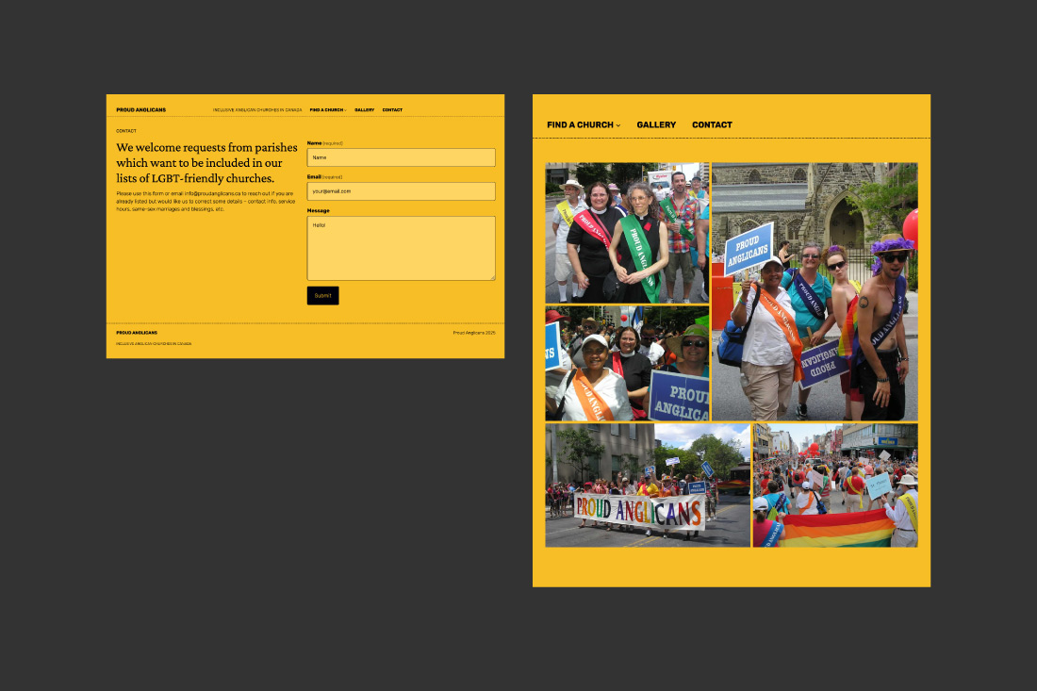This screenshot has height=691, width=1037.
Task: View the photo of clergy with green sashes
Action: point(626,232)
